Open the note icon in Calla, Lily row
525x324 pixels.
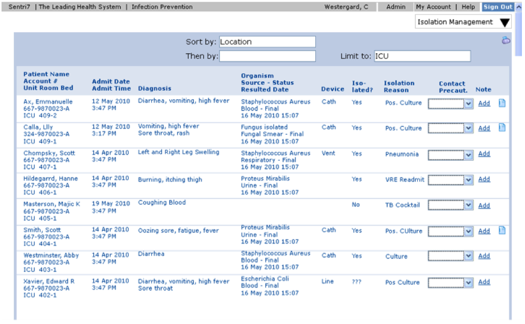pyautogui.click(x=502, y=128)
